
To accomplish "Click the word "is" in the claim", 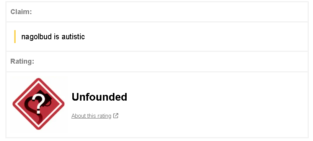I will (x=57, y=37).
